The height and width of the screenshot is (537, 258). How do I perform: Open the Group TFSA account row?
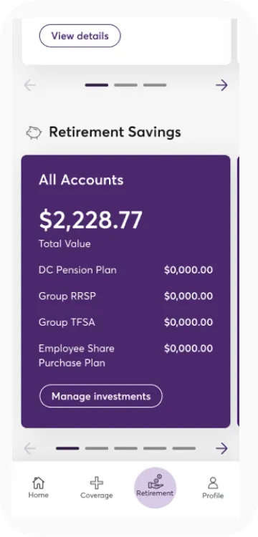click(125, 322)
